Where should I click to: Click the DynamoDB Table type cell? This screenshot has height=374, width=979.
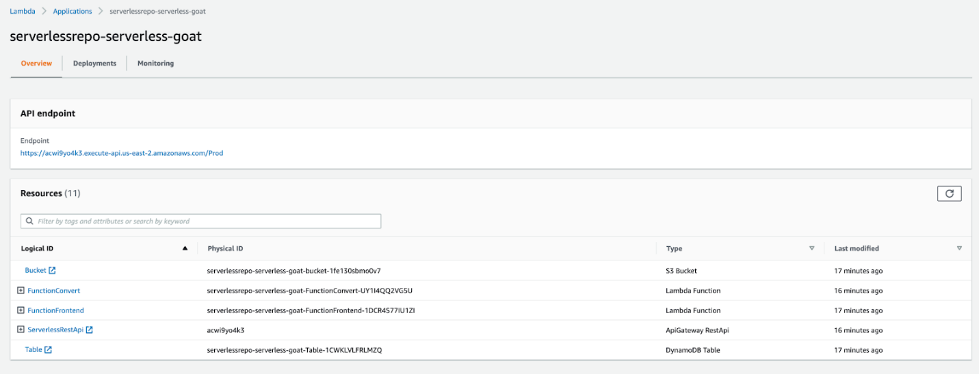pyautogui.click(x=693, y=350)
